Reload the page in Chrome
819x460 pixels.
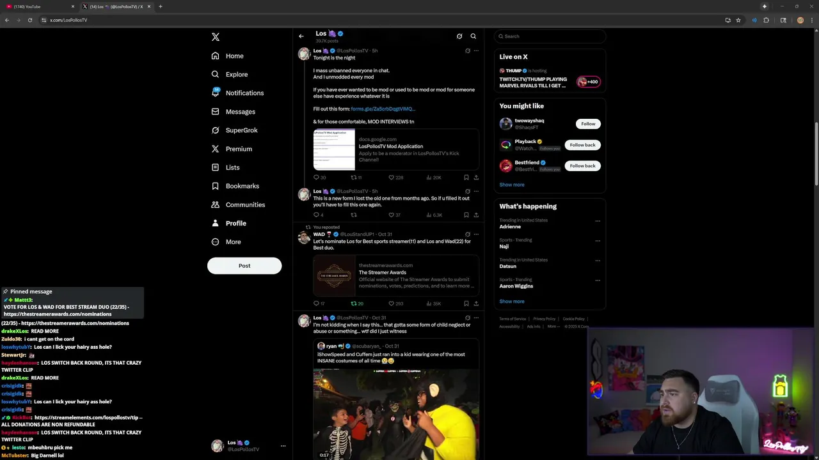tap(30, 20)
